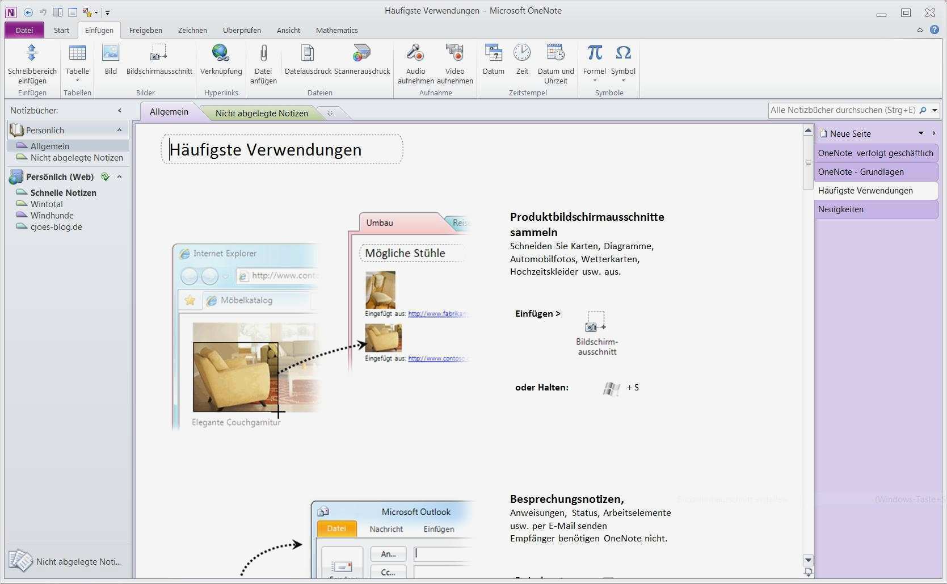Open page OneNote verfolgt geschäftlich
Screen dimensions: 947x584
876,153
